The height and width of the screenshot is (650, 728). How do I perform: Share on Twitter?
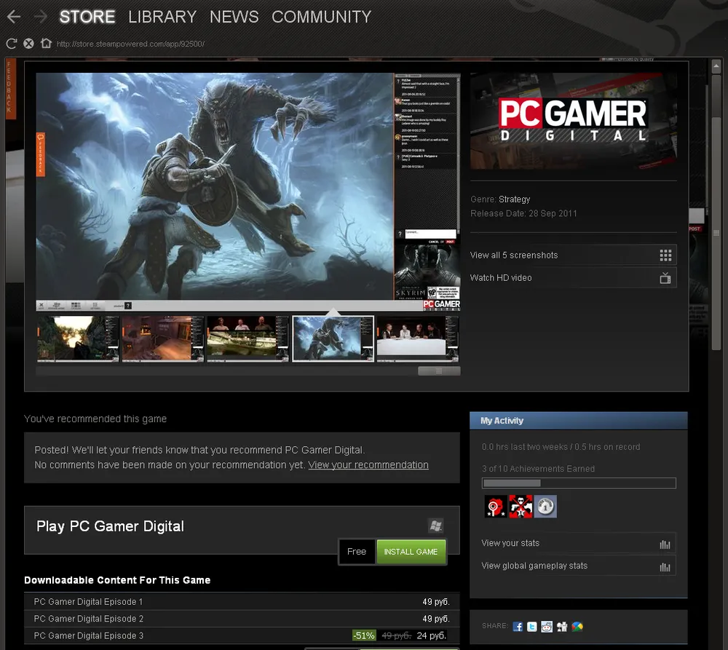point(532,627)
